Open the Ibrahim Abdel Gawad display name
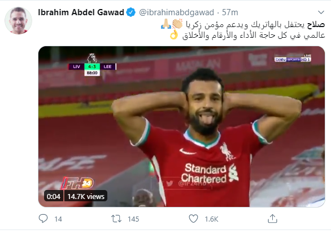This screenshot has width=331, height=234. [81, 12]
